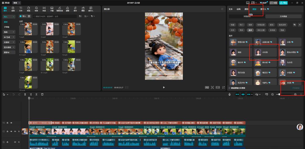Image resolution: width=305 pixels, height=149 pixels.
Task: Select the 童声 voice category chip
Action: tap(250, 30)
